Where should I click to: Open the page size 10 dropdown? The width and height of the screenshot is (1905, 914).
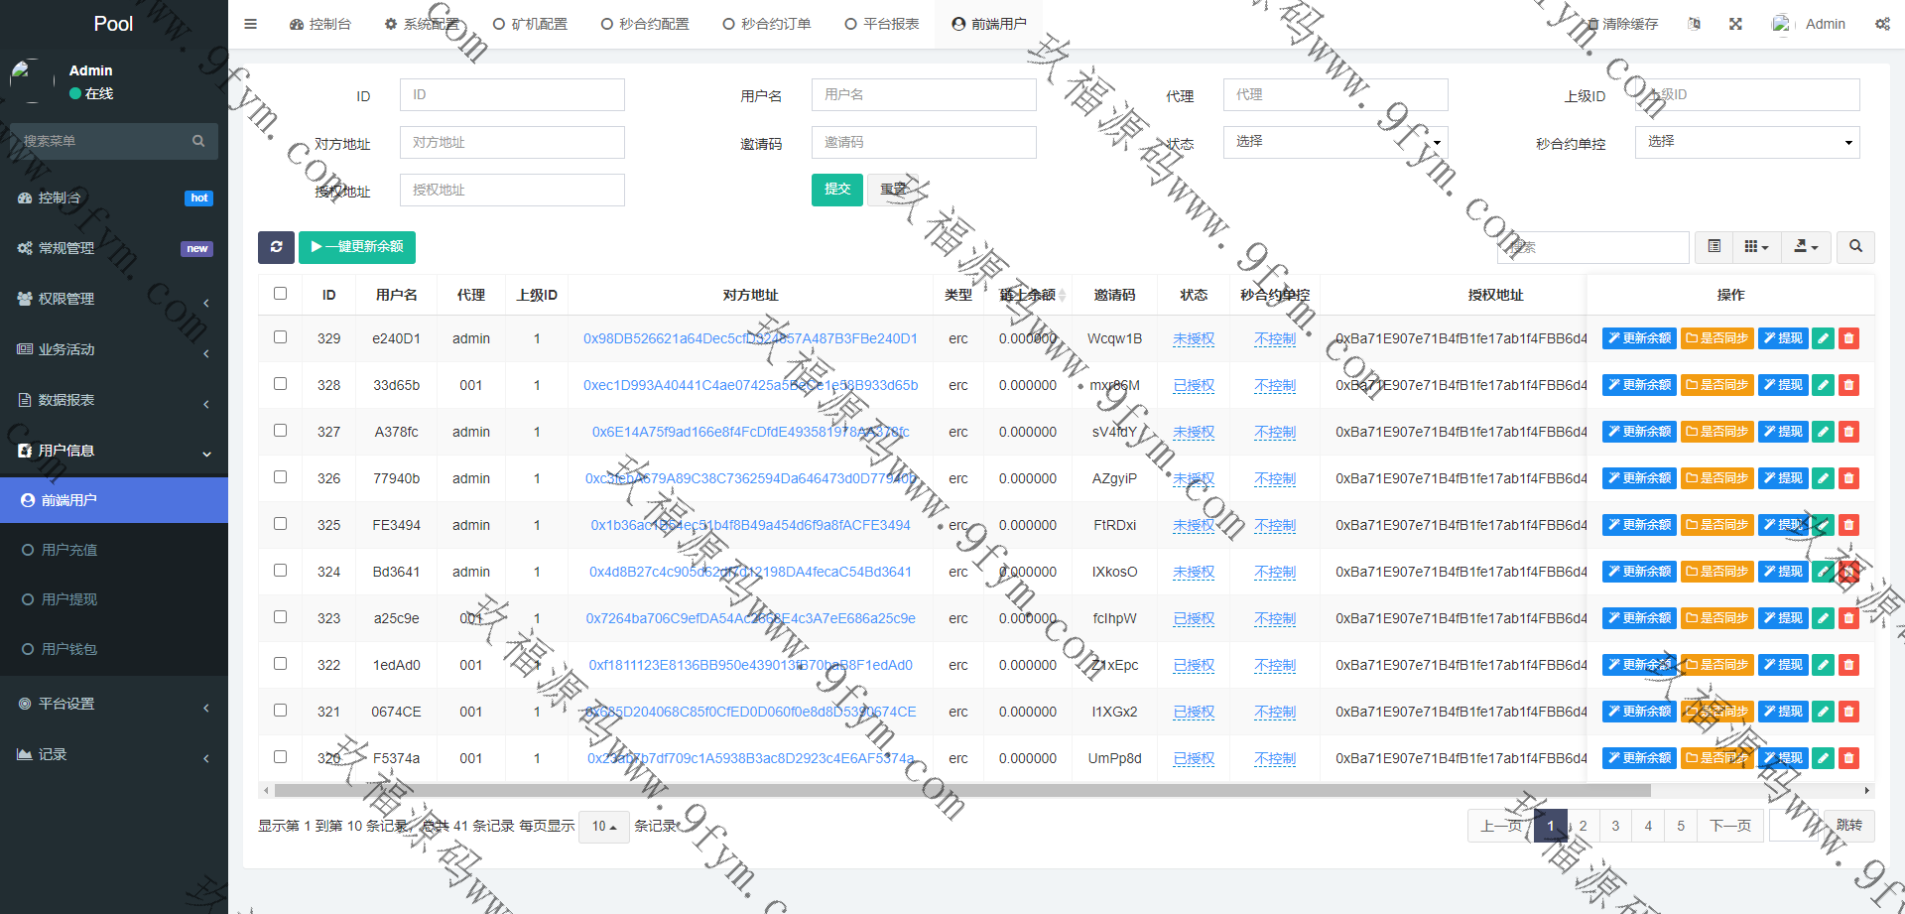[x=603, y=826]
